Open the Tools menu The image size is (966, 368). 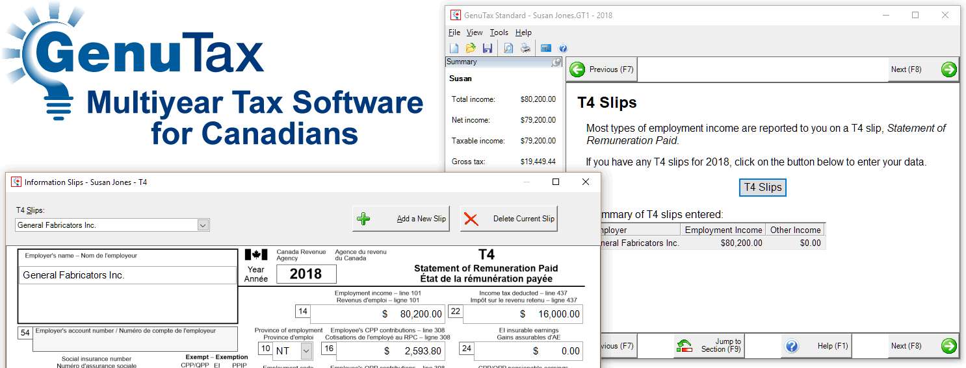[499, 32]
